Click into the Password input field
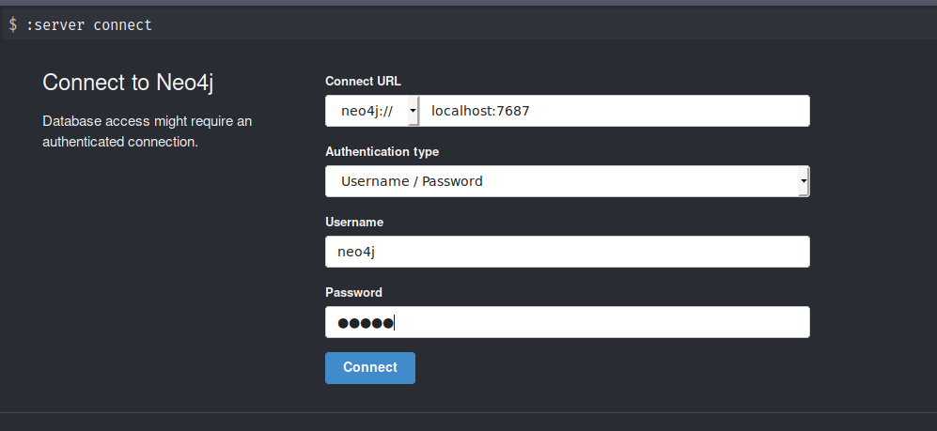 567,322
